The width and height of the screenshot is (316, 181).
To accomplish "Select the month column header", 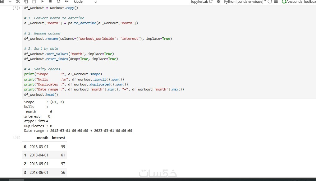I will 43,138.
